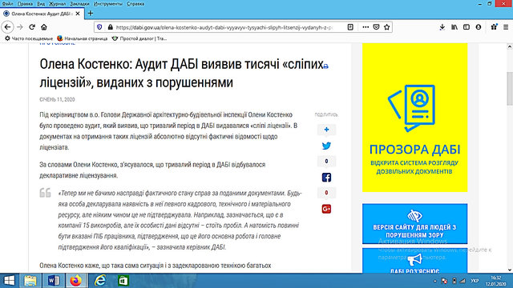This screenshot has width=513, height=288.
Task: Open the Firefox hamburger menu
Action: coord(506,27)
